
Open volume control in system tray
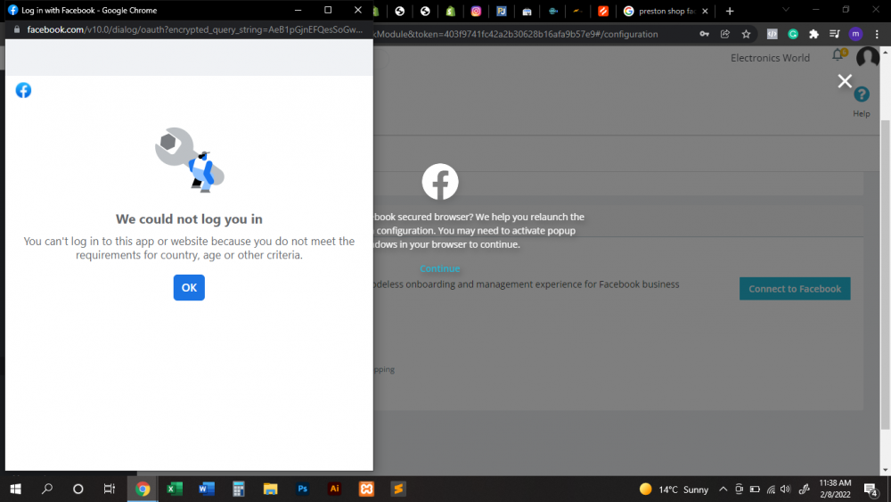coord(785,490)
